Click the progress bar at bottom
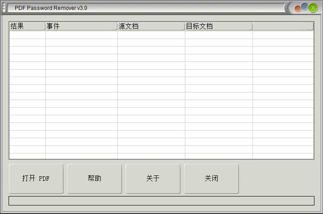323x214 pixels. tap(161, 201)
